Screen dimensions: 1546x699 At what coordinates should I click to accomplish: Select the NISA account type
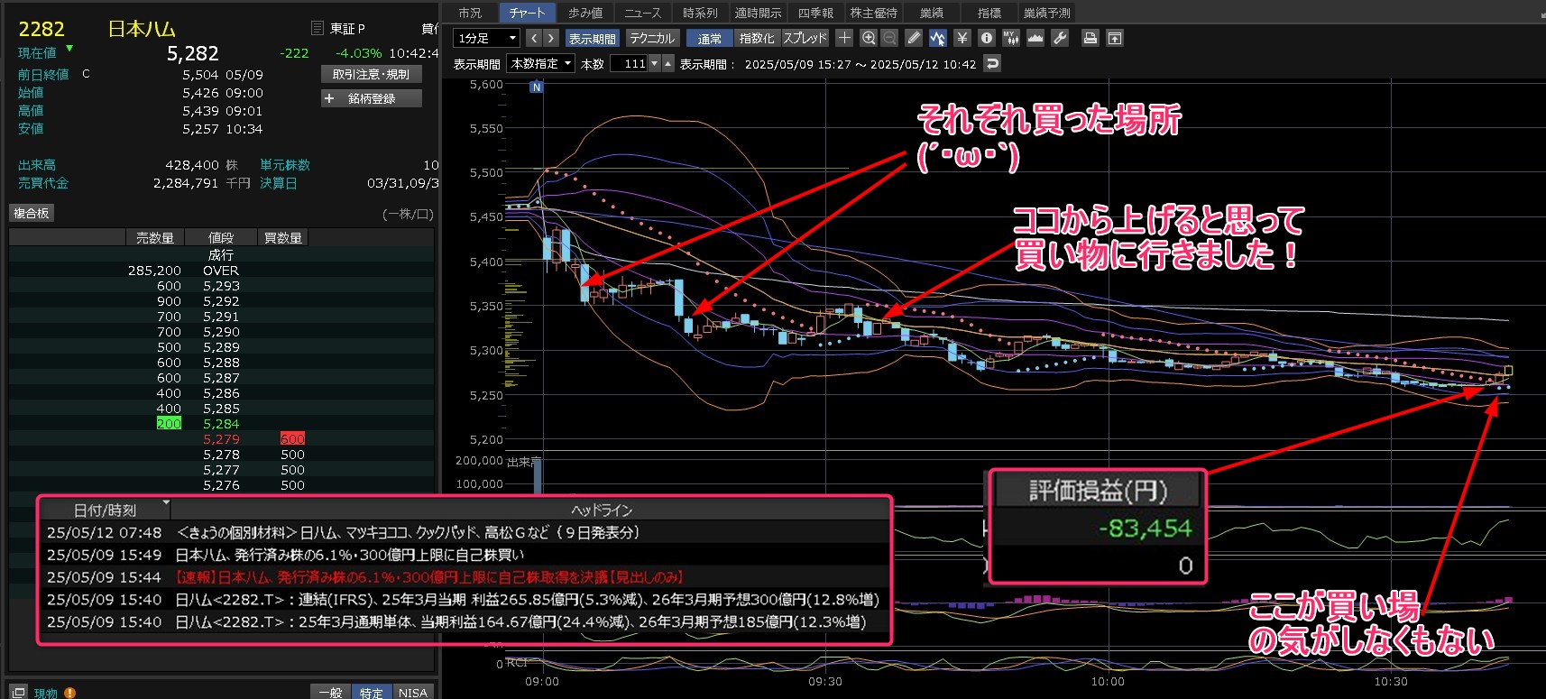coord(412,693)
